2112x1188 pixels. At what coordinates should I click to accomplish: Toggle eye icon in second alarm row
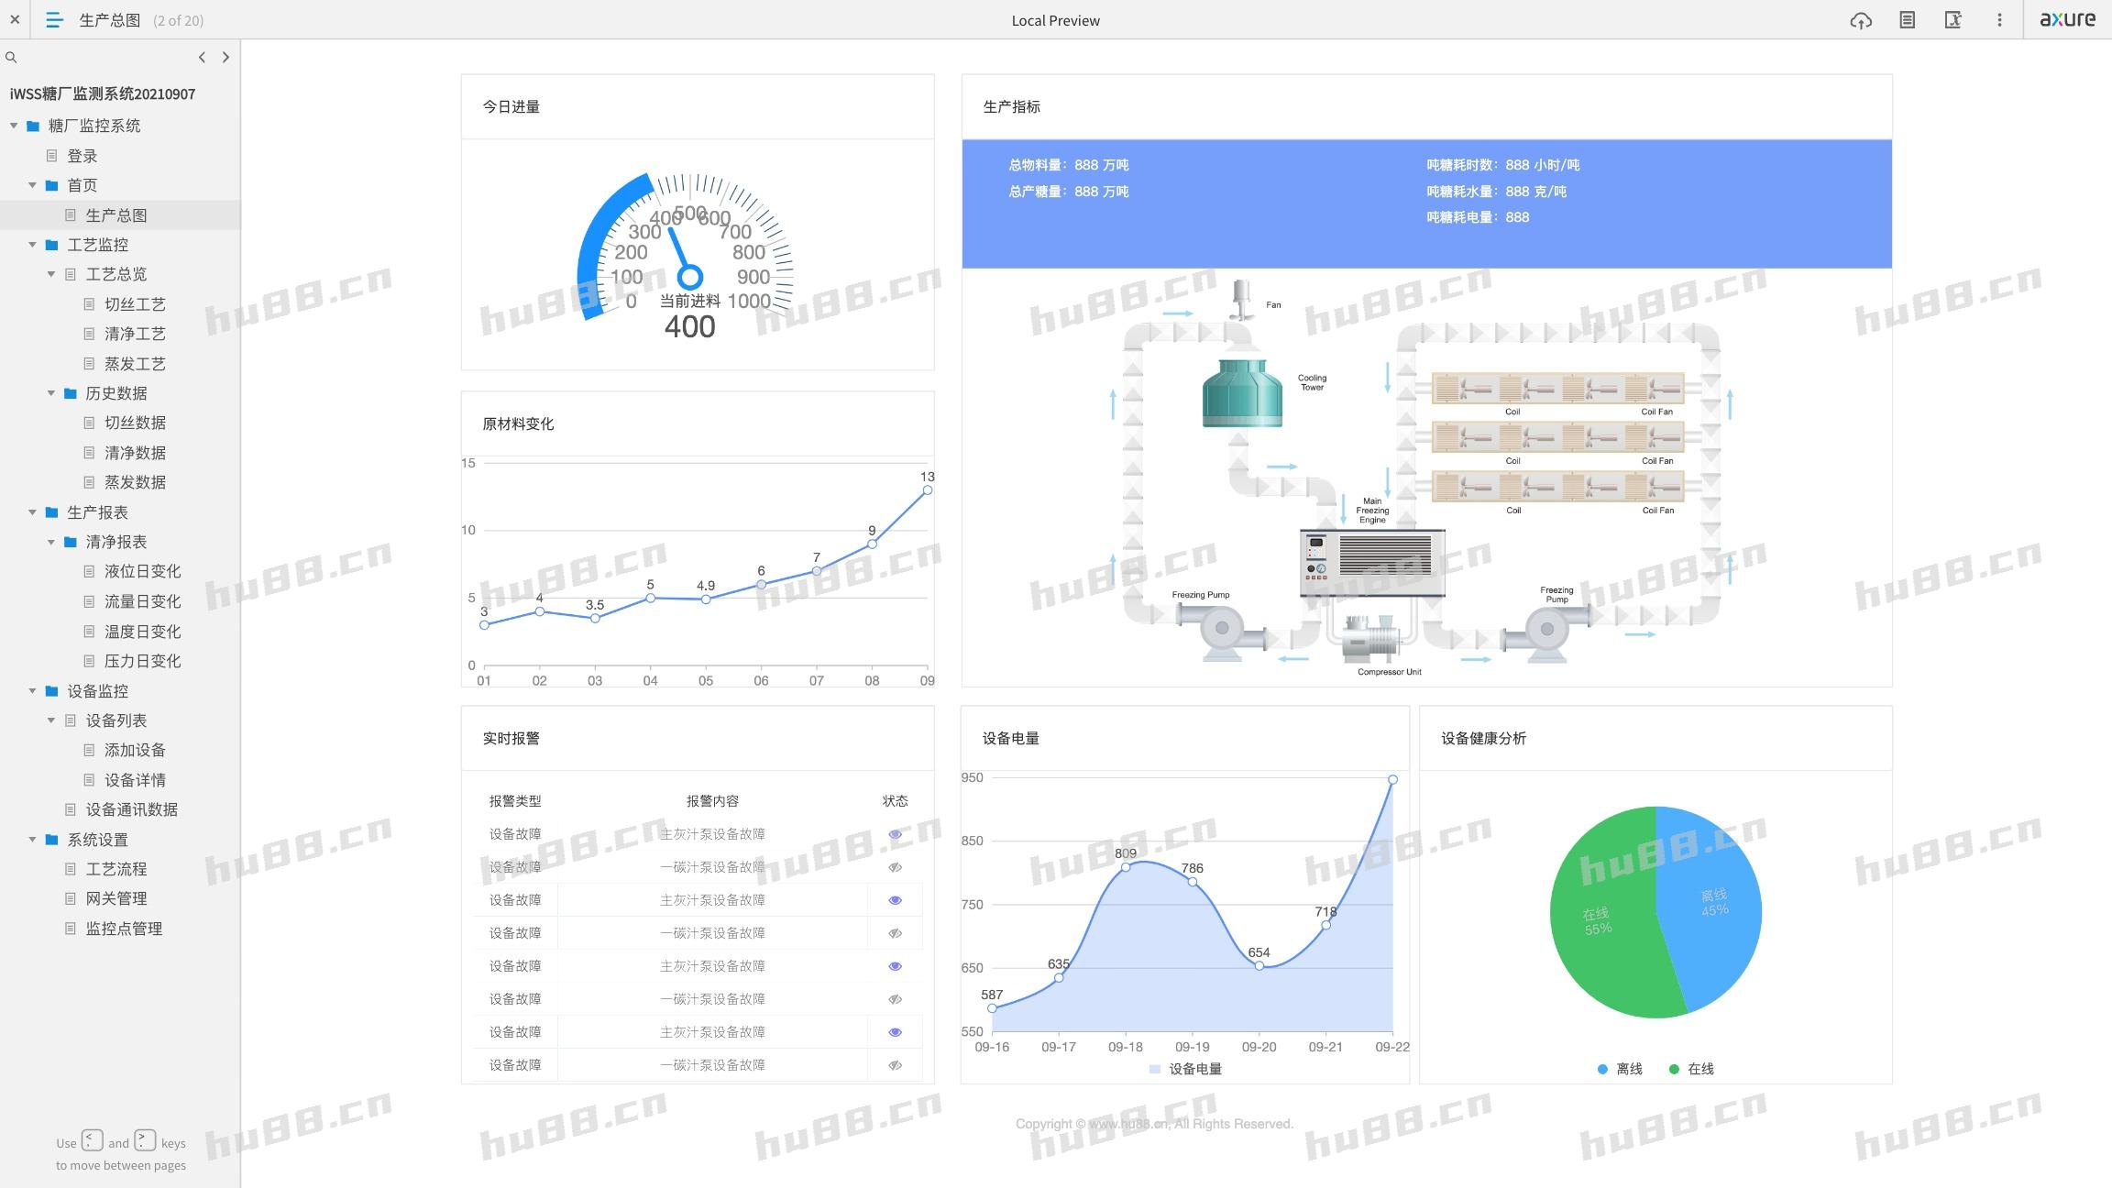click(x=895, y=867)
